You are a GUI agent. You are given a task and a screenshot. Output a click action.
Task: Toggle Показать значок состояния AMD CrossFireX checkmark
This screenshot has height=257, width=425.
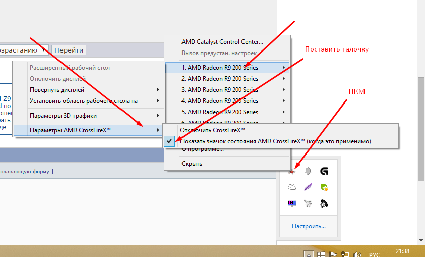[169, 141]
